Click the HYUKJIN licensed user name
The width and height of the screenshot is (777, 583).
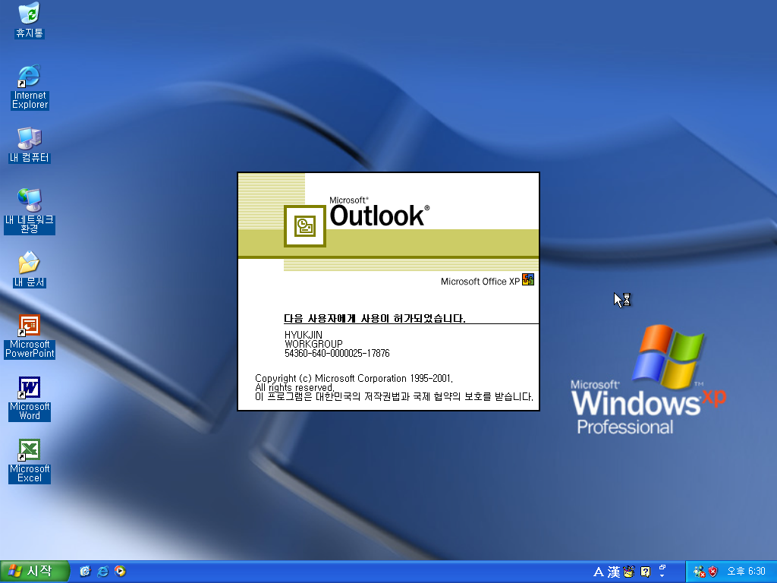(304, 335)
